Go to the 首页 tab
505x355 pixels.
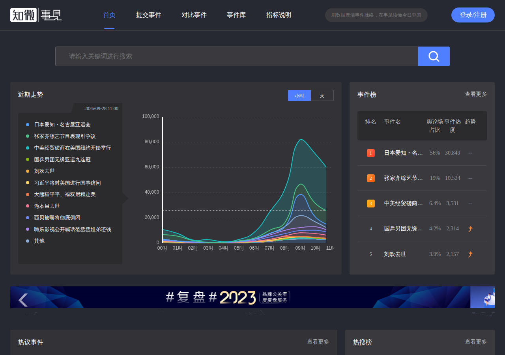pos(109,15)
